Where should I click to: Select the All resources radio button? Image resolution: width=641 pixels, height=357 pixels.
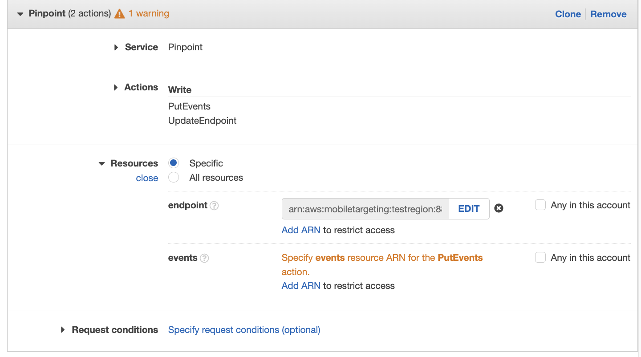point(173,177)
